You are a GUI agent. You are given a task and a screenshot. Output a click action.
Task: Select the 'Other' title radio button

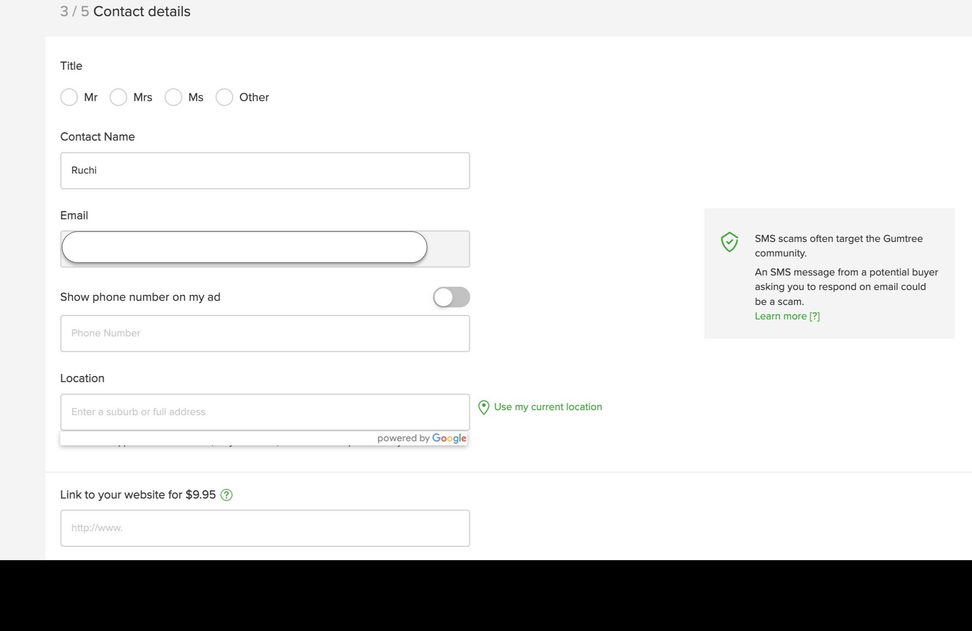(224, 97)
